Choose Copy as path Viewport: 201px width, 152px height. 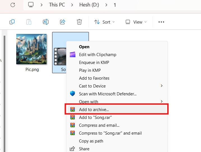pyautogui.click(x=117, y=141)
